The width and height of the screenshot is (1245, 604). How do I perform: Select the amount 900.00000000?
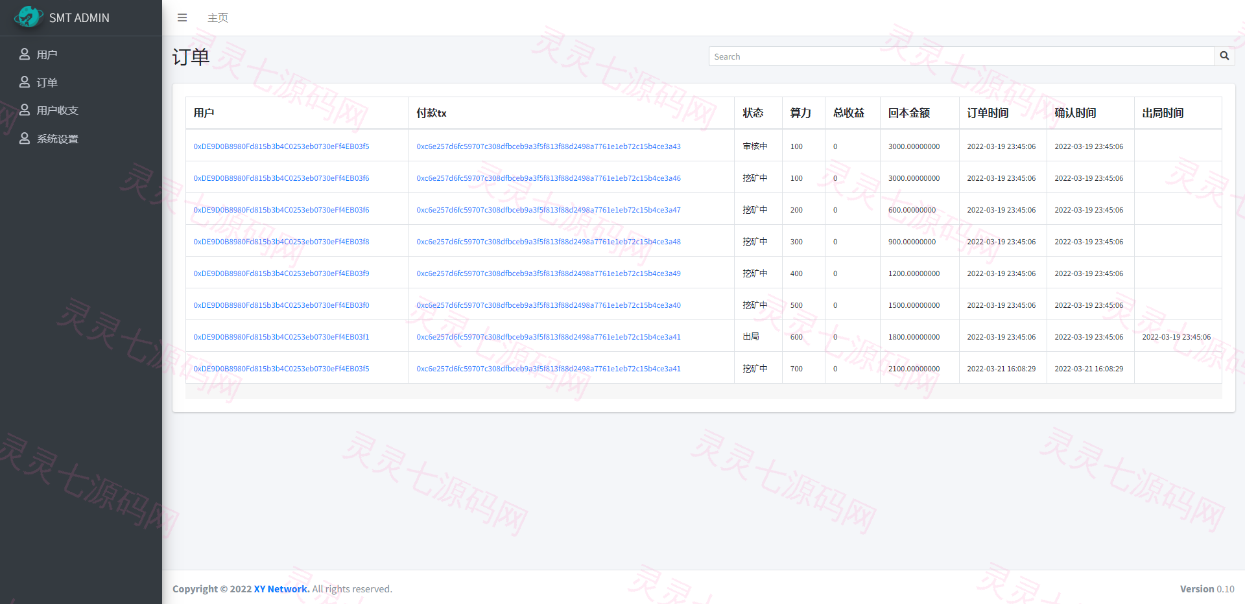tap(912, 242)
